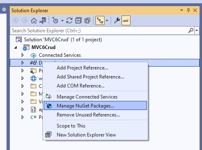The width and height of the screenshot is (202, 150).
Task: Toggle the highlighted nested view button
Action: (x=100, y=20)
